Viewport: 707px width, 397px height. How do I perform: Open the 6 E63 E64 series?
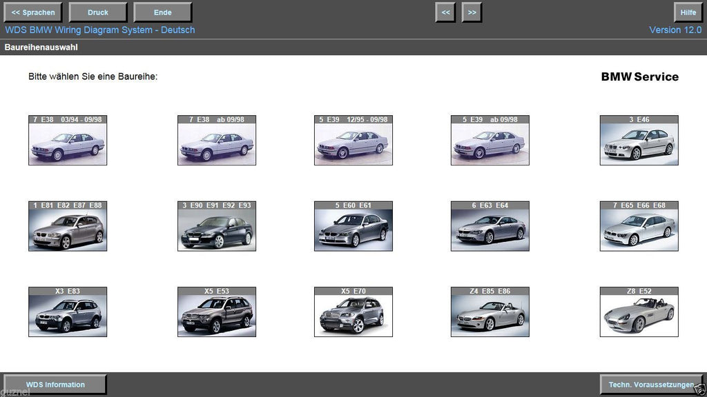click(x=490, y=226)
